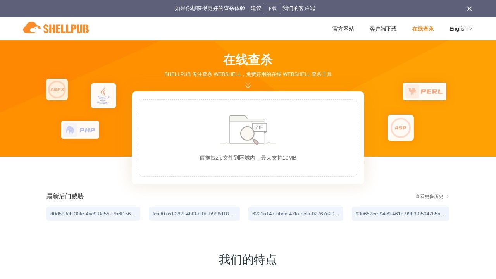Viewport: 496px width, 279px height.
Task: Click the chevron next to 查看更多历史
Action: pos(447,196)
